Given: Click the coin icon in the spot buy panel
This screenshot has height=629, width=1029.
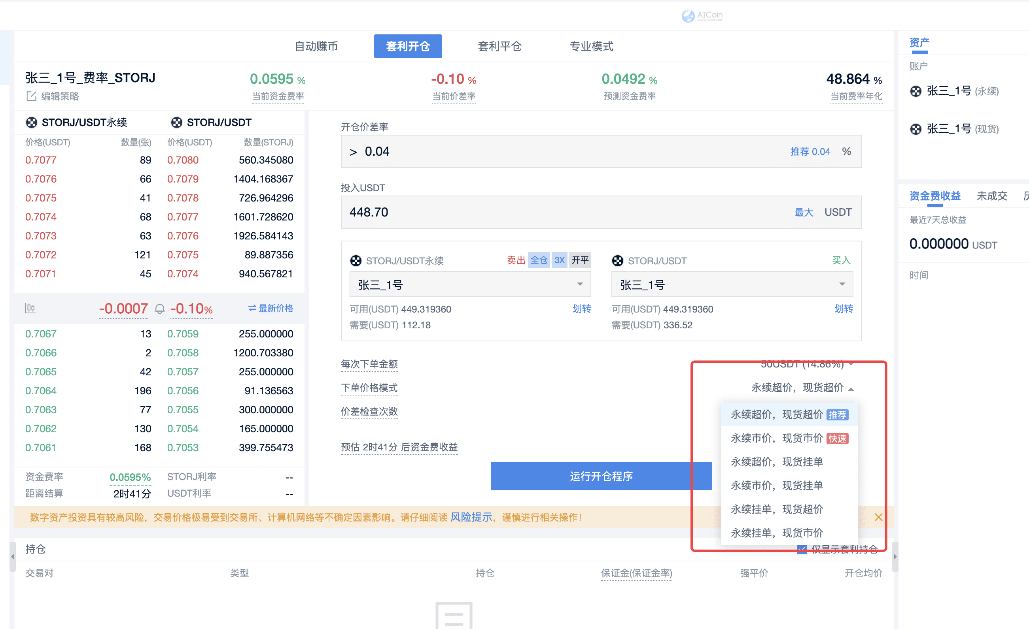Looking at the screenshot, I should click(x=618, y=261).
